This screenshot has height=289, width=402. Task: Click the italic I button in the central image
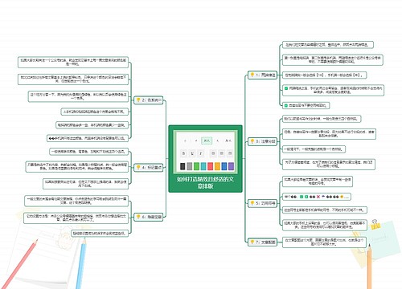pyautogui.click(x=201, y=153)
